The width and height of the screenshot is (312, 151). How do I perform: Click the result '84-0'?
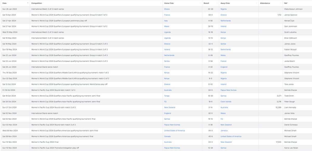point(210,90)
